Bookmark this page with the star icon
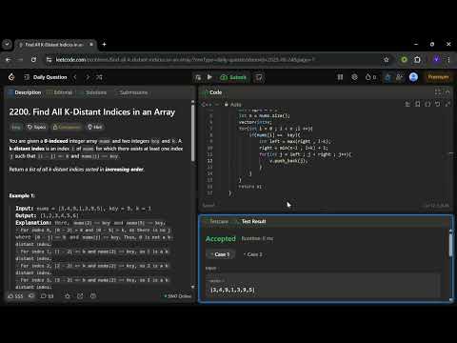Screen dimensions: 457x343 pos(387,59)
